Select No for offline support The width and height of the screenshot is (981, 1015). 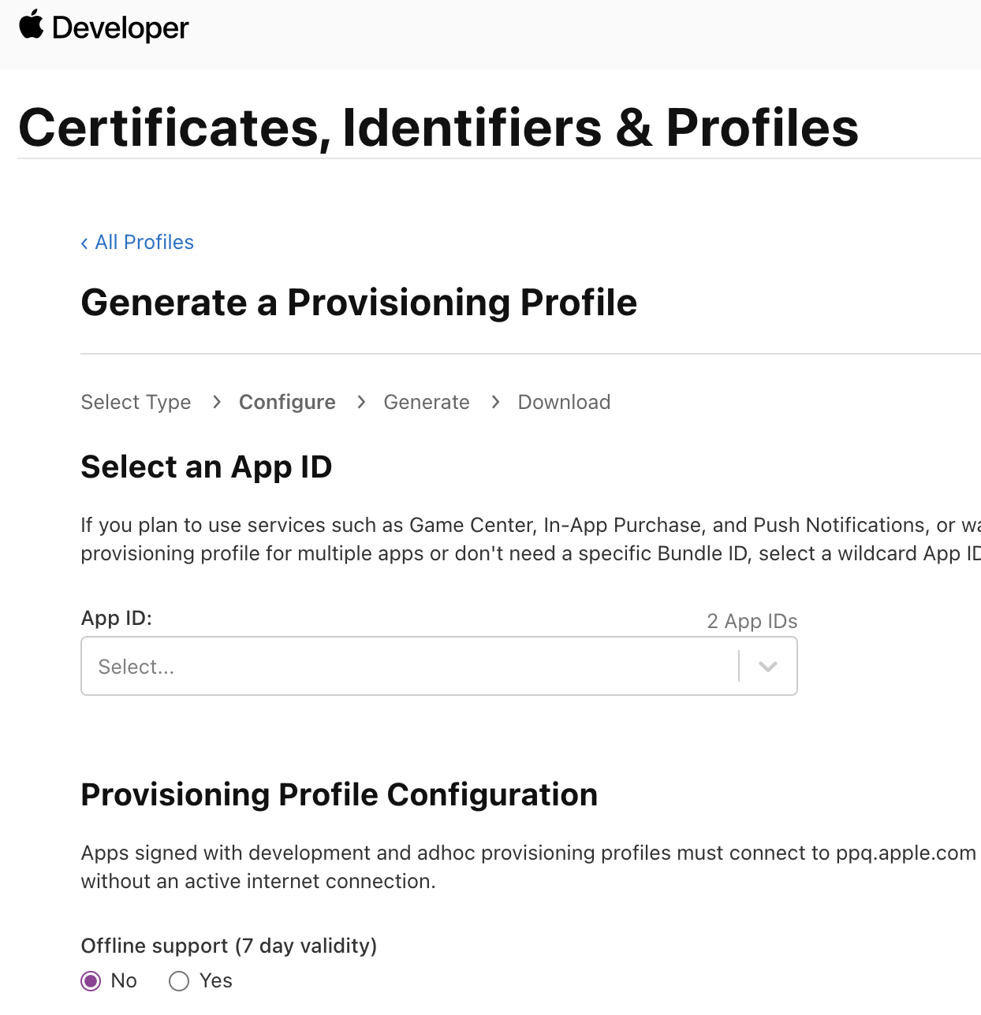point(91,981)
